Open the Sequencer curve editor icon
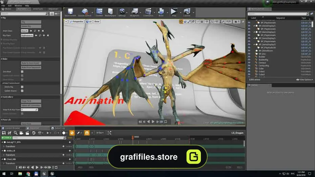Viewport: 315px width, 177px height. [x=109, y=133]
